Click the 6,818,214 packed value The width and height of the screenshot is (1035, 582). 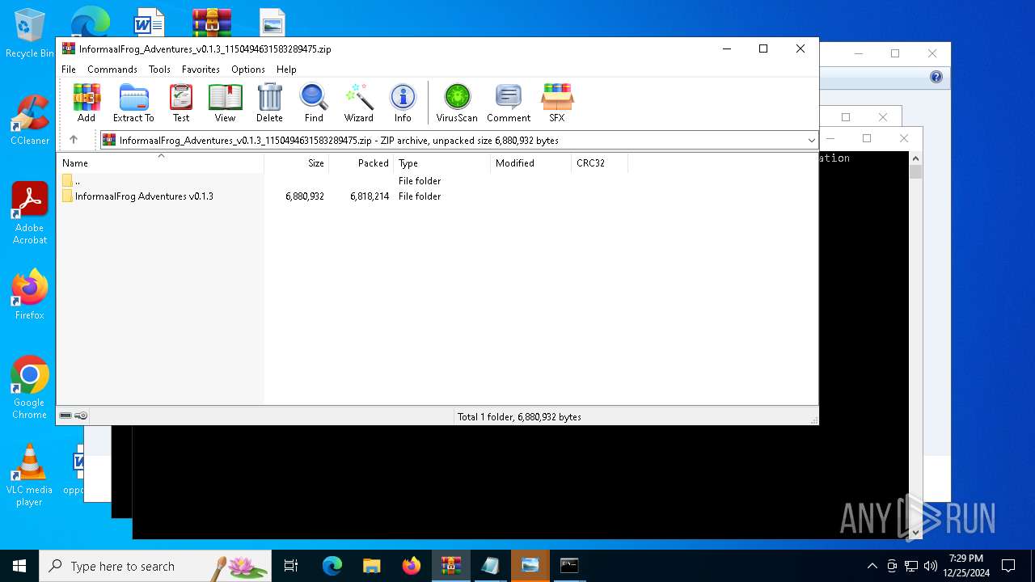pyautogui.click(x=370, y=196)
